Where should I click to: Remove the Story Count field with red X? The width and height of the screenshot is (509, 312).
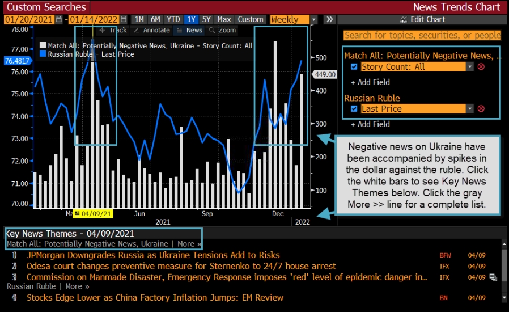click(x=481, y=67)
